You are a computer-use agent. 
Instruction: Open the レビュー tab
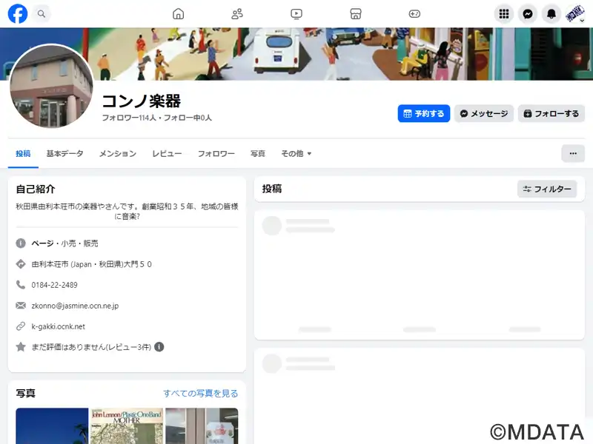[167, 154]
